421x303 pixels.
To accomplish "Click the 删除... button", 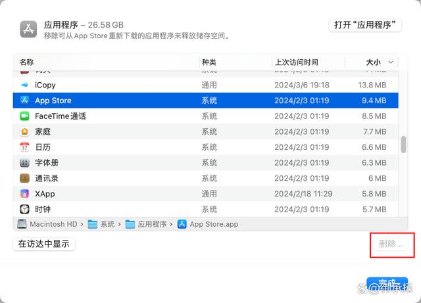I will 391,244.
